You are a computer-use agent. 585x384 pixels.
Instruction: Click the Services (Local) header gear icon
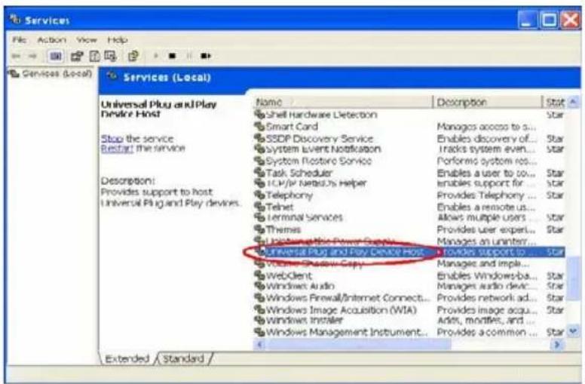pyautogui.click(x=112, y=77)
